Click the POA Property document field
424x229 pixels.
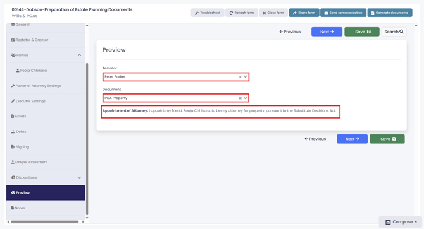(x=176, y=98)
